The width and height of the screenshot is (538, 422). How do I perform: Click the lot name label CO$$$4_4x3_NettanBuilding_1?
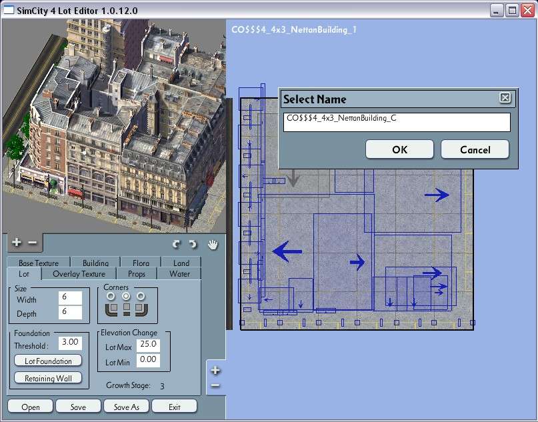[294, 30]
